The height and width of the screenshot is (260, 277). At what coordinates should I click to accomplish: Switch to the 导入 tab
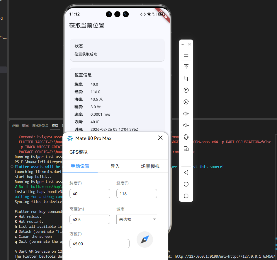(115, 166)
